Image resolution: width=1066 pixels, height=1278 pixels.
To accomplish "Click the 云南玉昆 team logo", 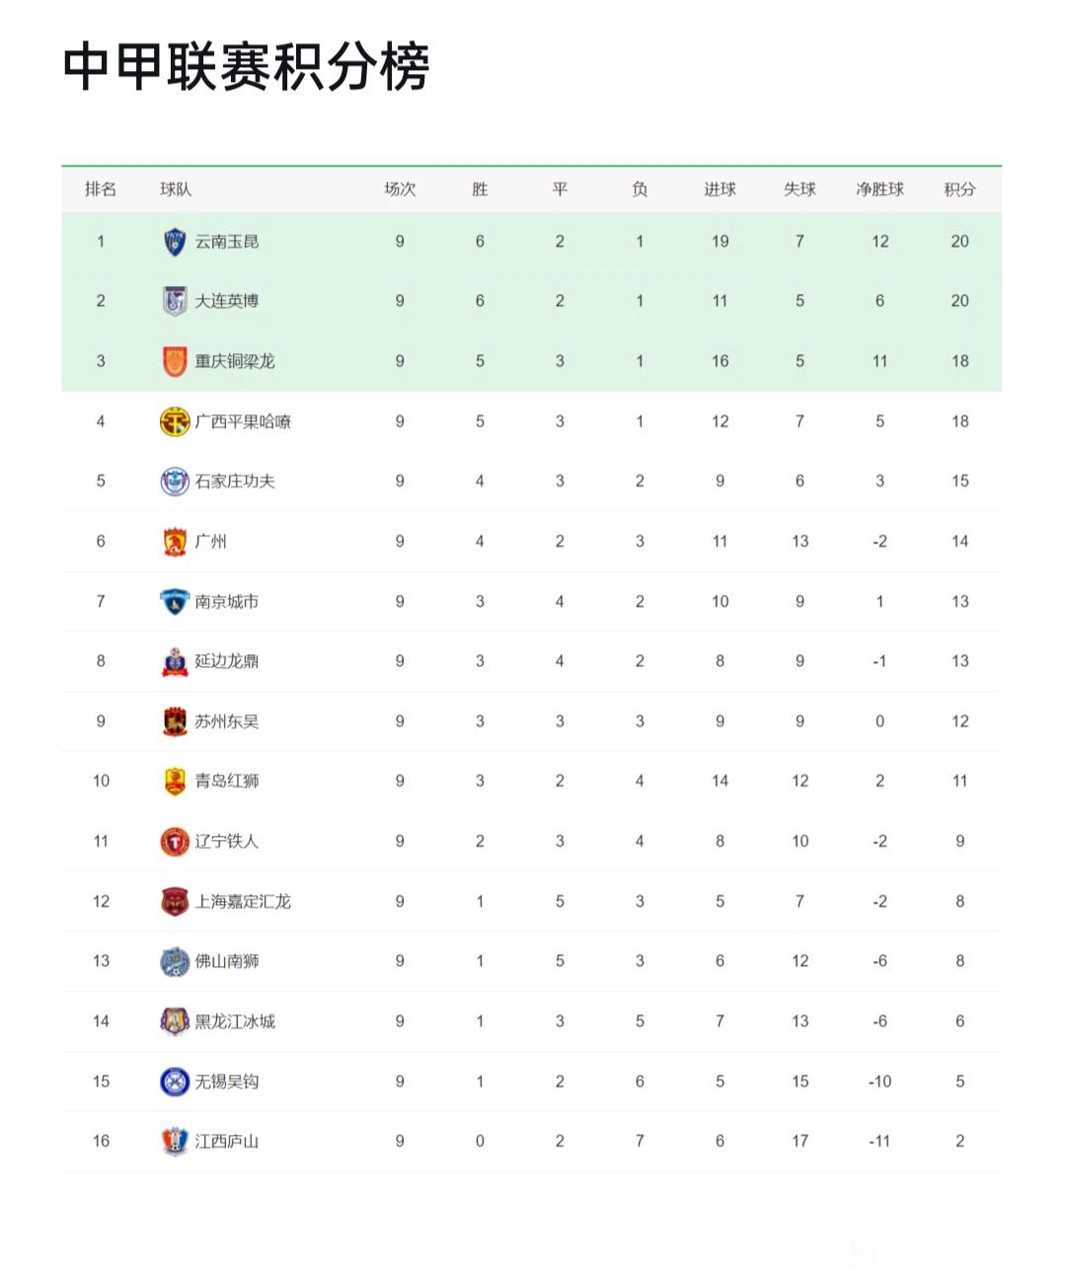I will coord(175,242).
